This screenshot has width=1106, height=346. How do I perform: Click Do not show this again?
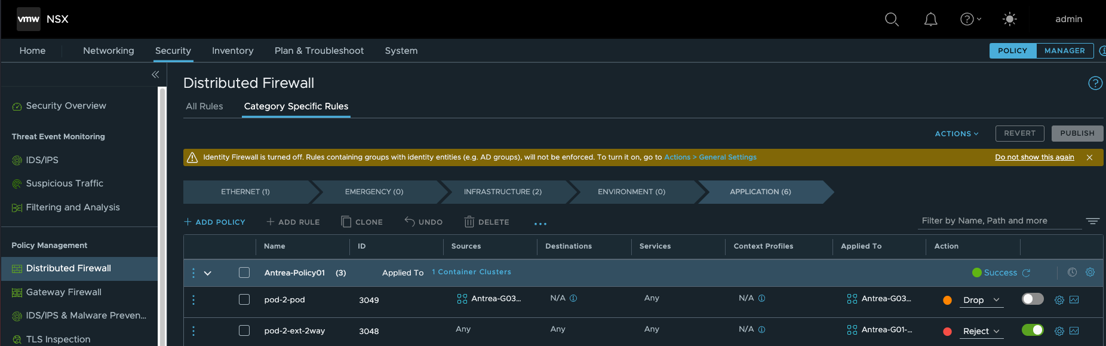pyautogui.click(x=1034, y=157)
